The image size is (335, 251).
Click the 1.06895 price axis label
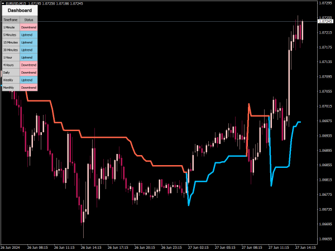[x=326, y=150]
